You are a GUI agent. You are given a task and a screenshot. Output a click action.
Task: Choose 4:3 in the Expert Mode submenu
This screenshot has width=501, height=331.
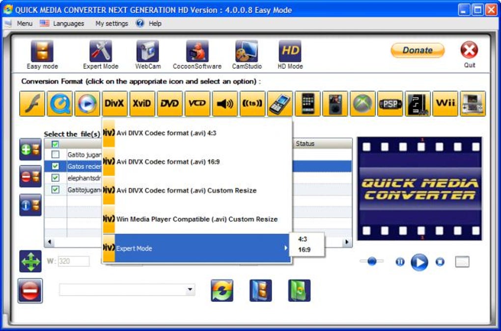pyautogui.click(x=303, y=239)
